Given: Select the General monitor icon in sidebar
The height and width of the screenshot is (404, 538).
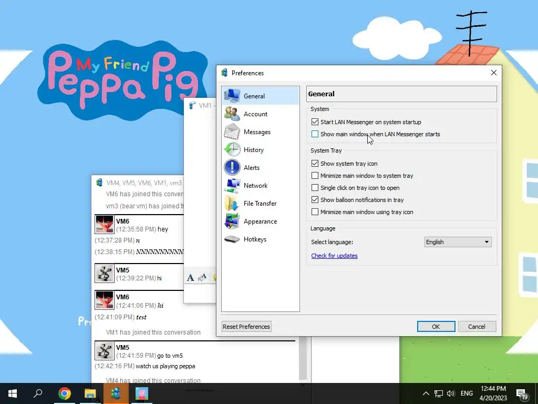Looking at the screenshot, I should tap(232, 96).
